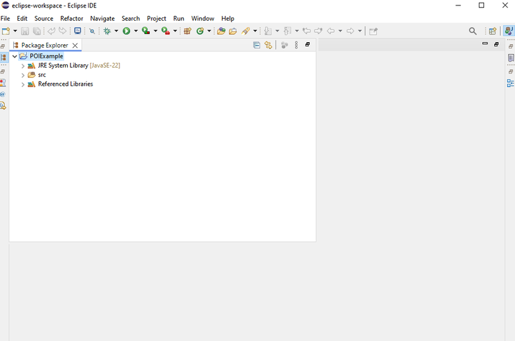Open the Help menu
This screenshot has width=515, height=341.
point(227,18)
